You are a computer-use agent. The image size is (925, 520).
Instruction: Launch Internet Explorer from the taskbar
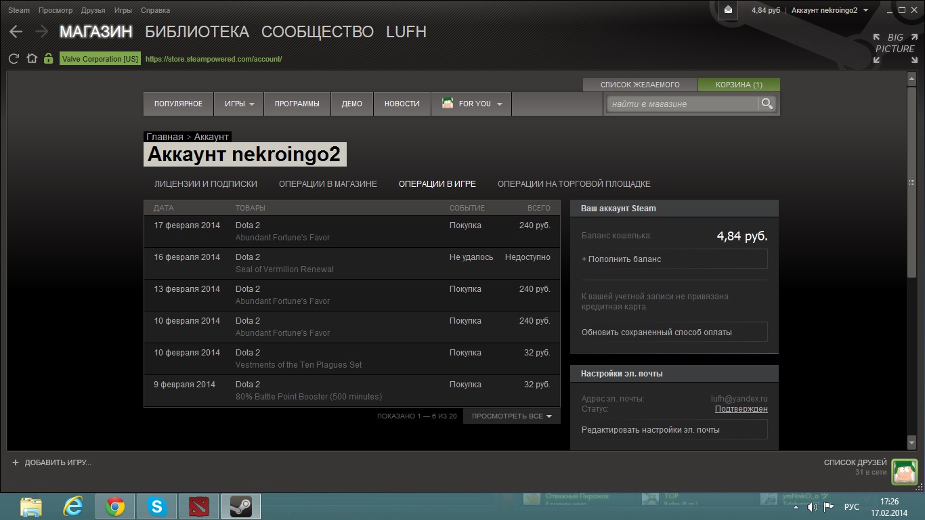click(72, 506)
